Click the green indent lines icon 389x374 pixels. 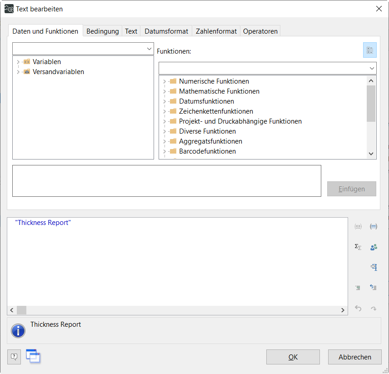tap(358, 287)
